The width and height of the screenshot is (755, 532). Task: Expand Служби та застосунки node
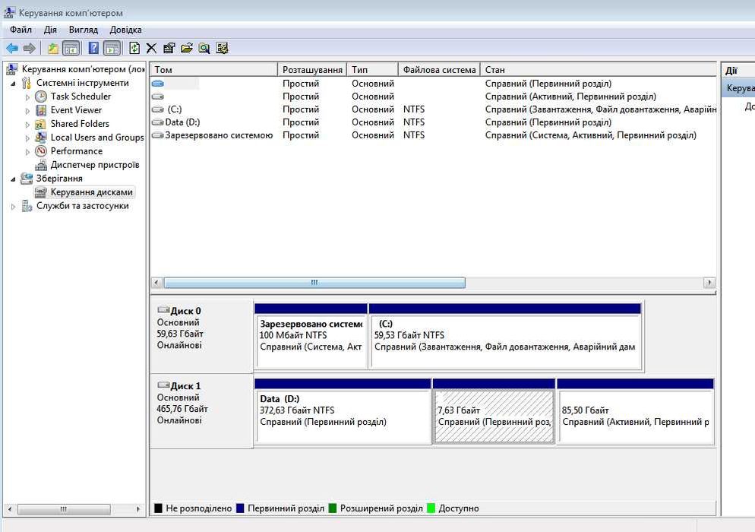tap(13, 206)
